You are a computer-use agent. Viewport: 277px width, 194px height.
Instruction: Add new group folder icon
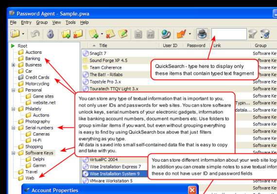click(66, 34)
